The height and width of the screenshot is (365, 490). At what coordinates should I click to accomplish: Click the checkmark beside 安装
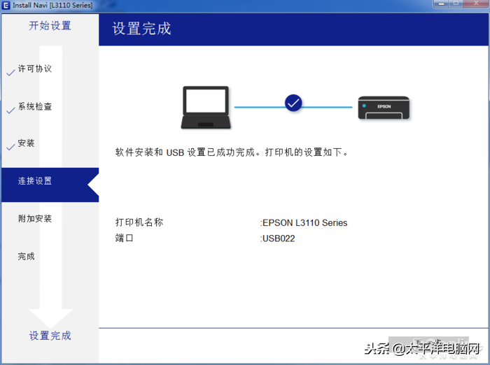point(10,147)
